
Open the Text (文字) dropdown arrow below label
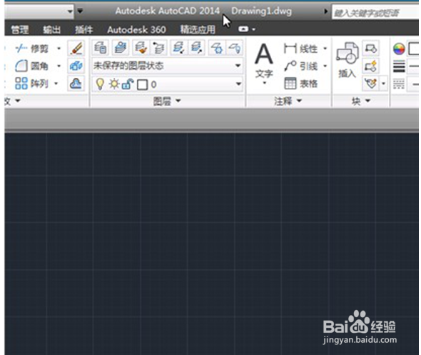coord(265,83)
